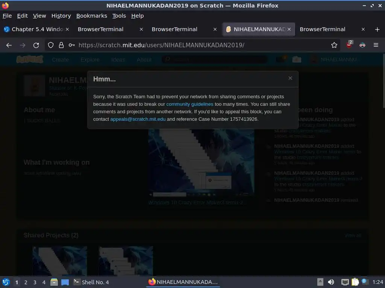Viewport: 385px width, 288px height.
Task: Click show desktop taskbar icon
Action: coord(65,282)
